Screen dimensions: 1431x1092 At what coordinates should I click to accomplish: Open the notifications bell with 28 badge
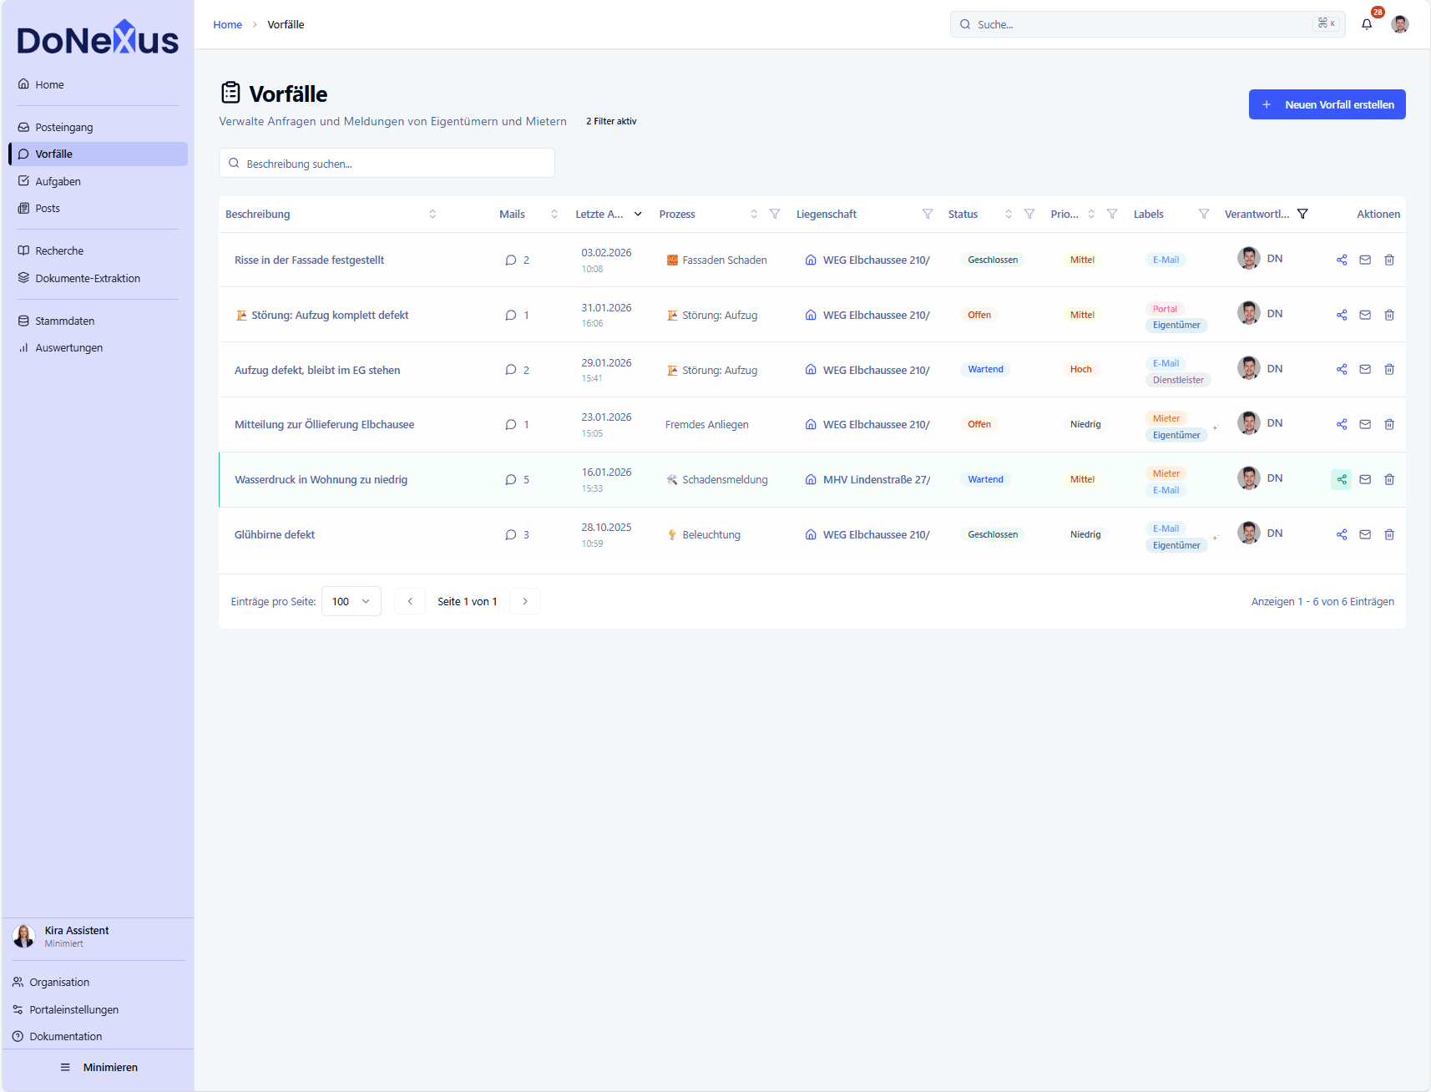(1367, 24)
